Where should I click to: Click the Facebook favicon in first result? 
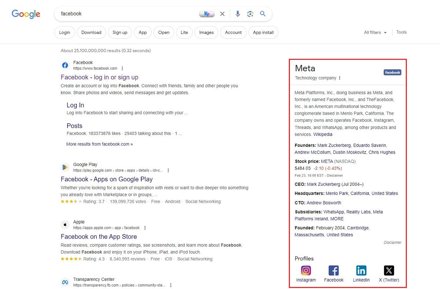coord(65,65)
